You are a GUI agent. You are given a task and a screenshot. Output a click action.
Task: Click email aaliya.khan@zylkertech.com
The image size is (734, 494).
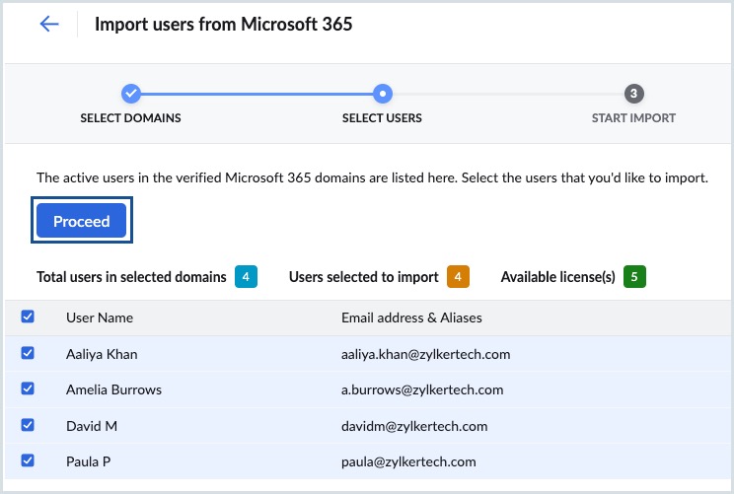(x=425, y=354)
